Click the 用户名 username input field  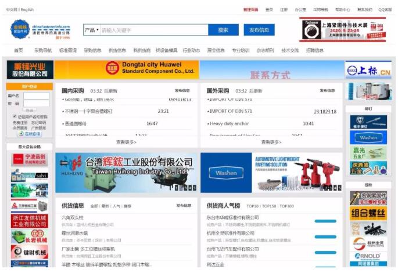coord(36,96)
